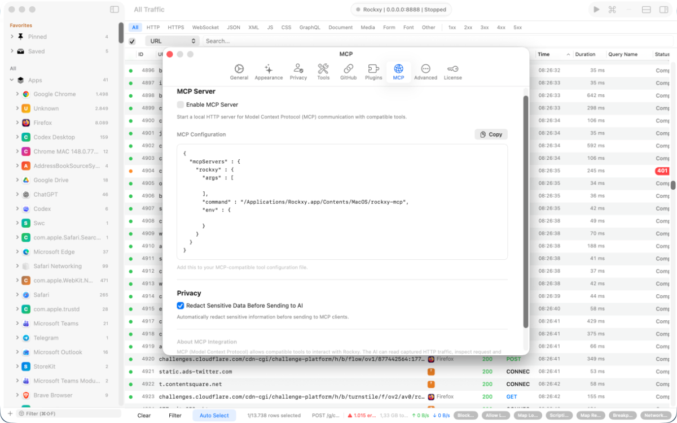
Task: Toggle Auto Select in the bottom bar
Action: pyautogui.click(x=214, y=416)
